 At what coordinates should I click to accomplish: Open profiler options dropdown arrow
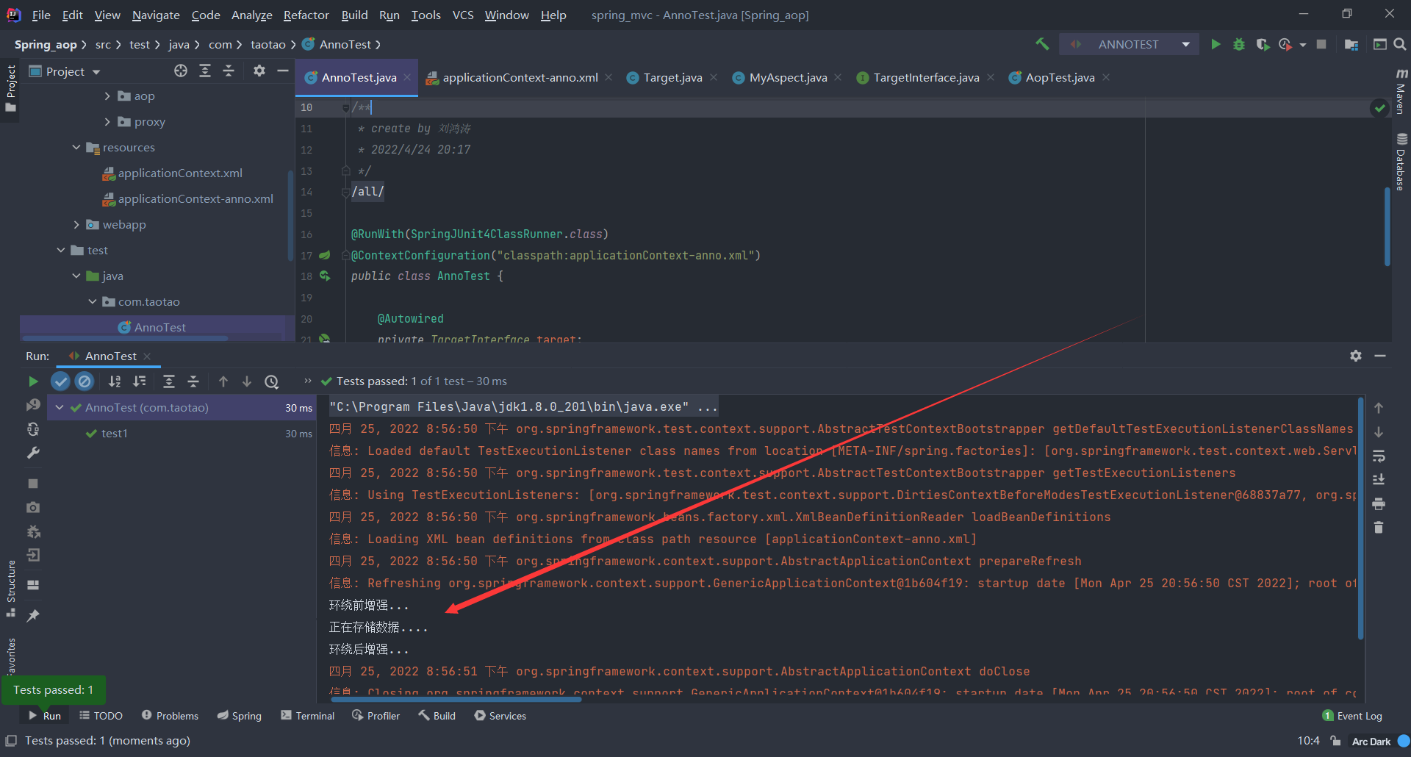pos(1303,45)
